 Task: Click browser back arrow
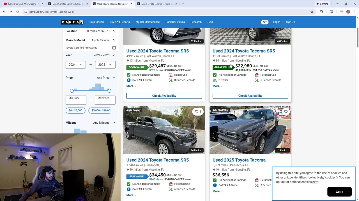(x=4, y=12)
